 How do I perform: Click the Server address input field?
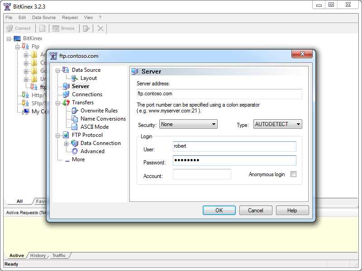pos(219,94)
